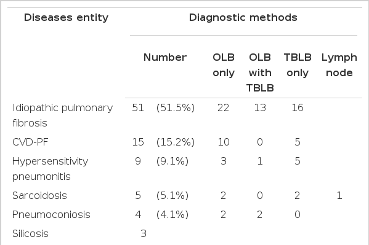Select the Sarcoidosis lymph node value 1
This screenshot has height=245, width=369.
coord(339,195)
